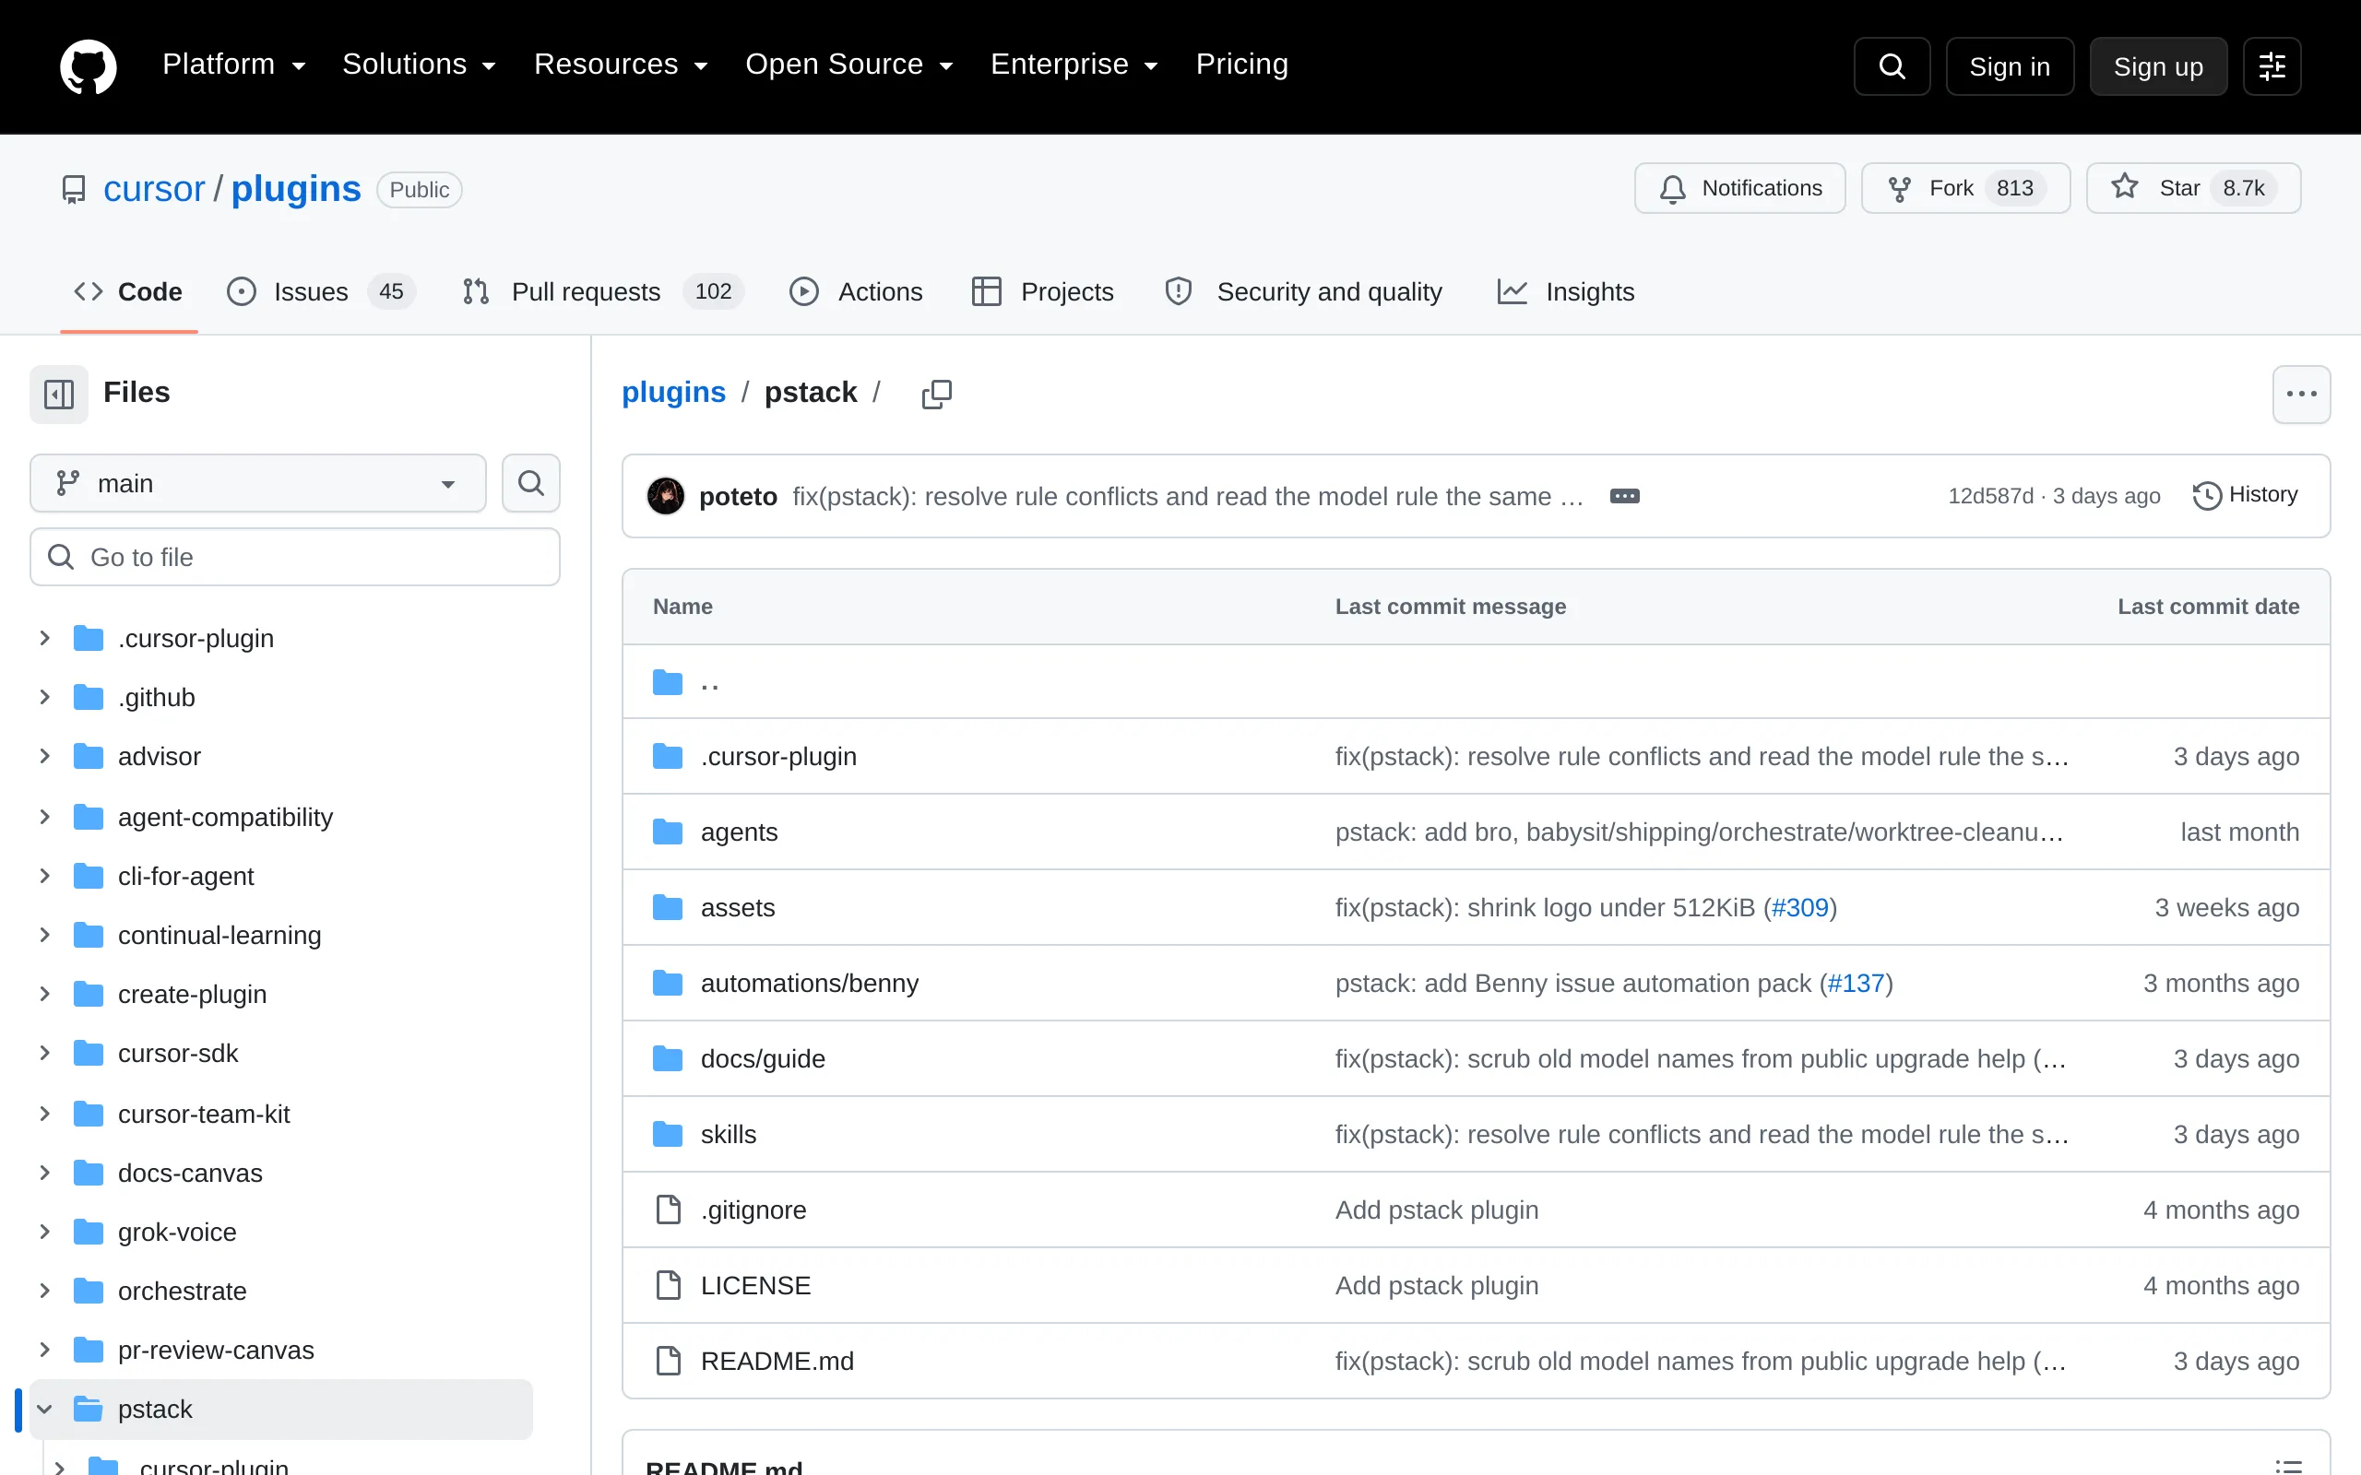Click the search magnifier in the header

1892,66
